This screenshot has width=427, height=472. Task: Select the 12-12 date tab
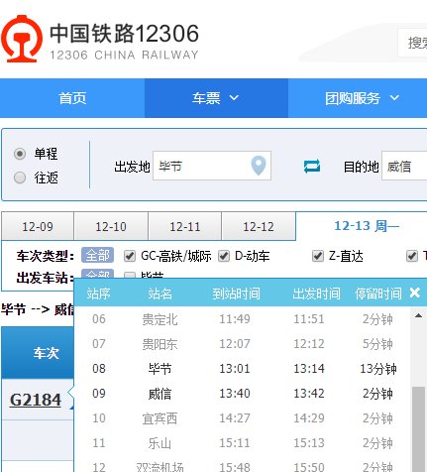259,226
